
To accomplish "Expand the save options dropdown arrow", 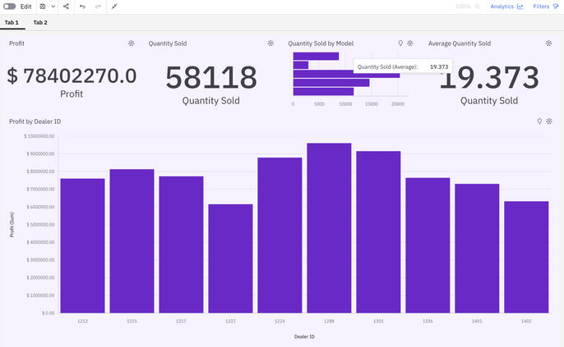I will 53,7.
